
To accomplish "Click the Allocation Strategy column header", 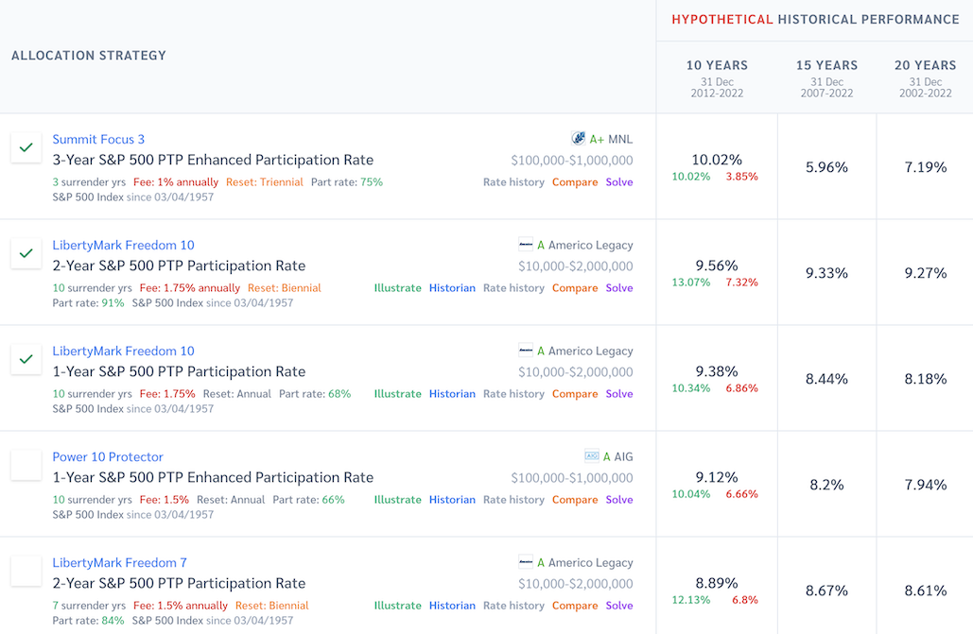I will pyautogui.click(x=89, y=56).
